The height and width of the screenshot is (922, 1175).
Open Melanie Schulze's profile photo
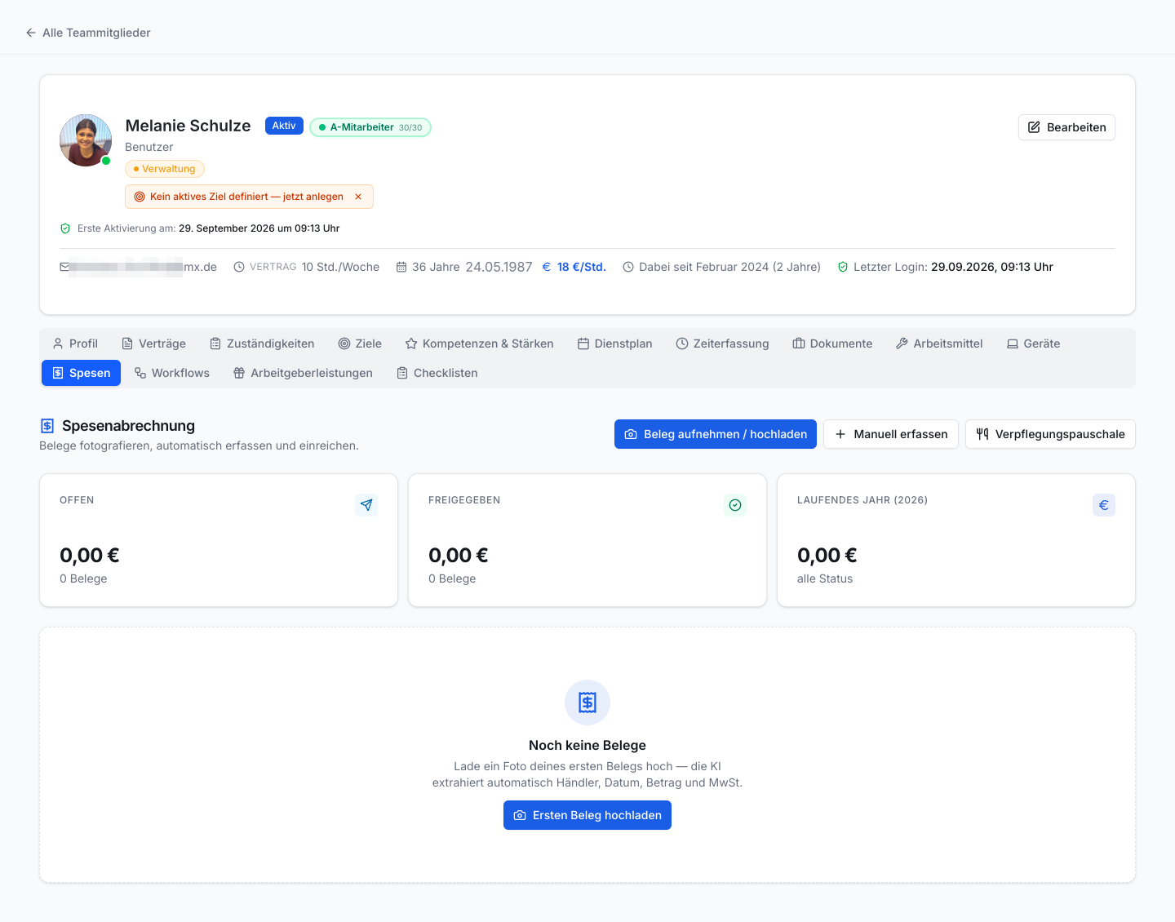(86, 140)
